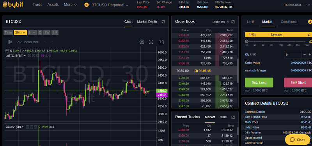Expand the More menu
312x146 pixels.
coord(70,5)
